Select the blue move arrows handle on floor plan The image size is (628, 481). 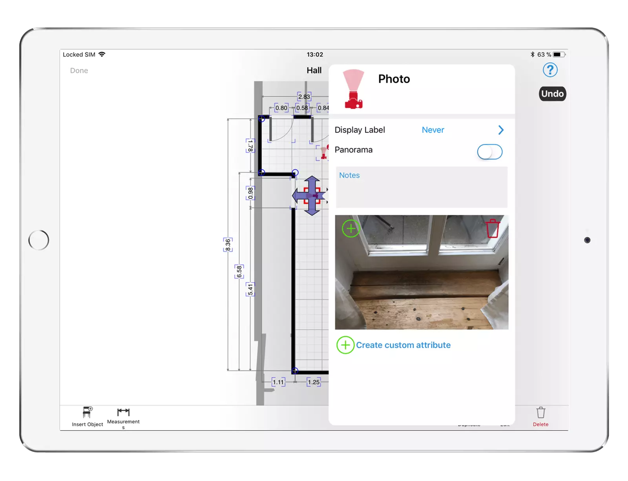click(x=311, y=196)
